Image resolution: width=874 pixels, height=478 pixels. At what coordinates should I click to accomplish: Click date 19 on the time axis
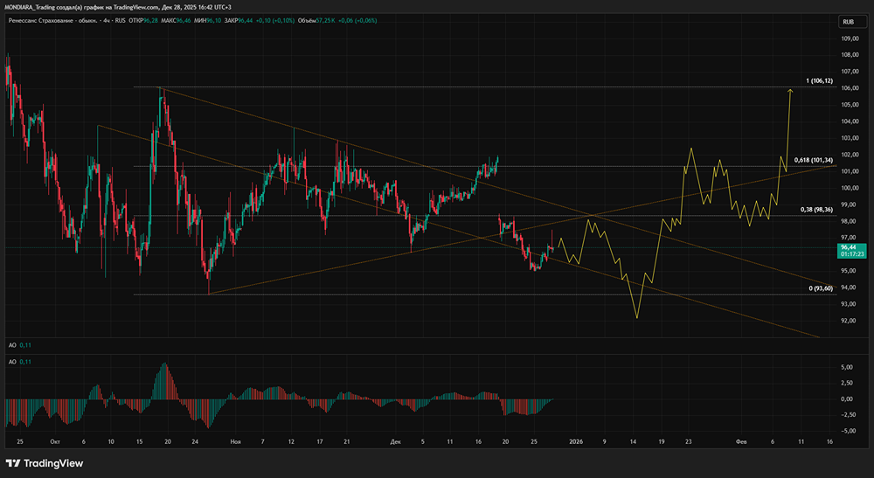(662, 442)
